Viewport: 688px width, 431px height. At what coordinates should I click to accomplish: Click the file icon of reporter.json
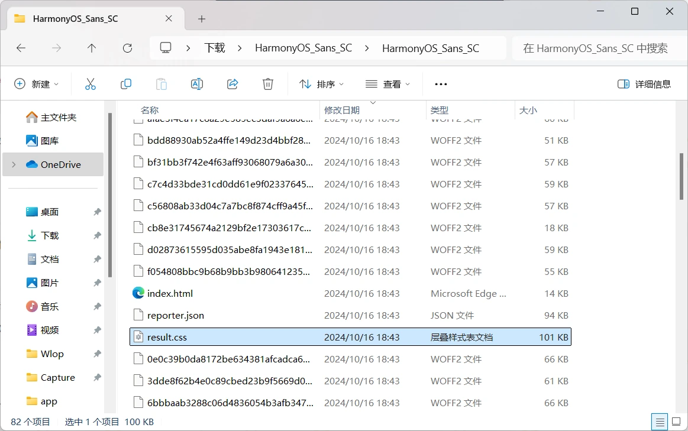pyautogui.click(x=138, y=315)
